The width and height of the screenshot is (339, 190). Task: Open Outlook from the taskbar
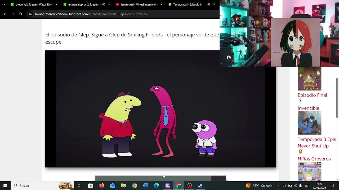(113, 186)
